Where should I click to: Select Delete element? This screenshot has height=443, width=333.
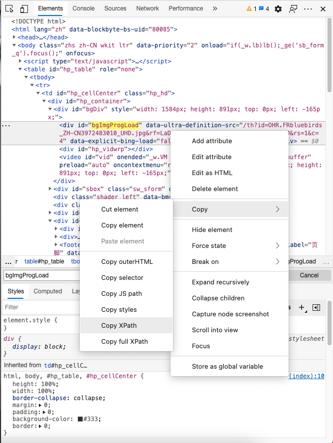pyautogui.click(x=229, y=189)
